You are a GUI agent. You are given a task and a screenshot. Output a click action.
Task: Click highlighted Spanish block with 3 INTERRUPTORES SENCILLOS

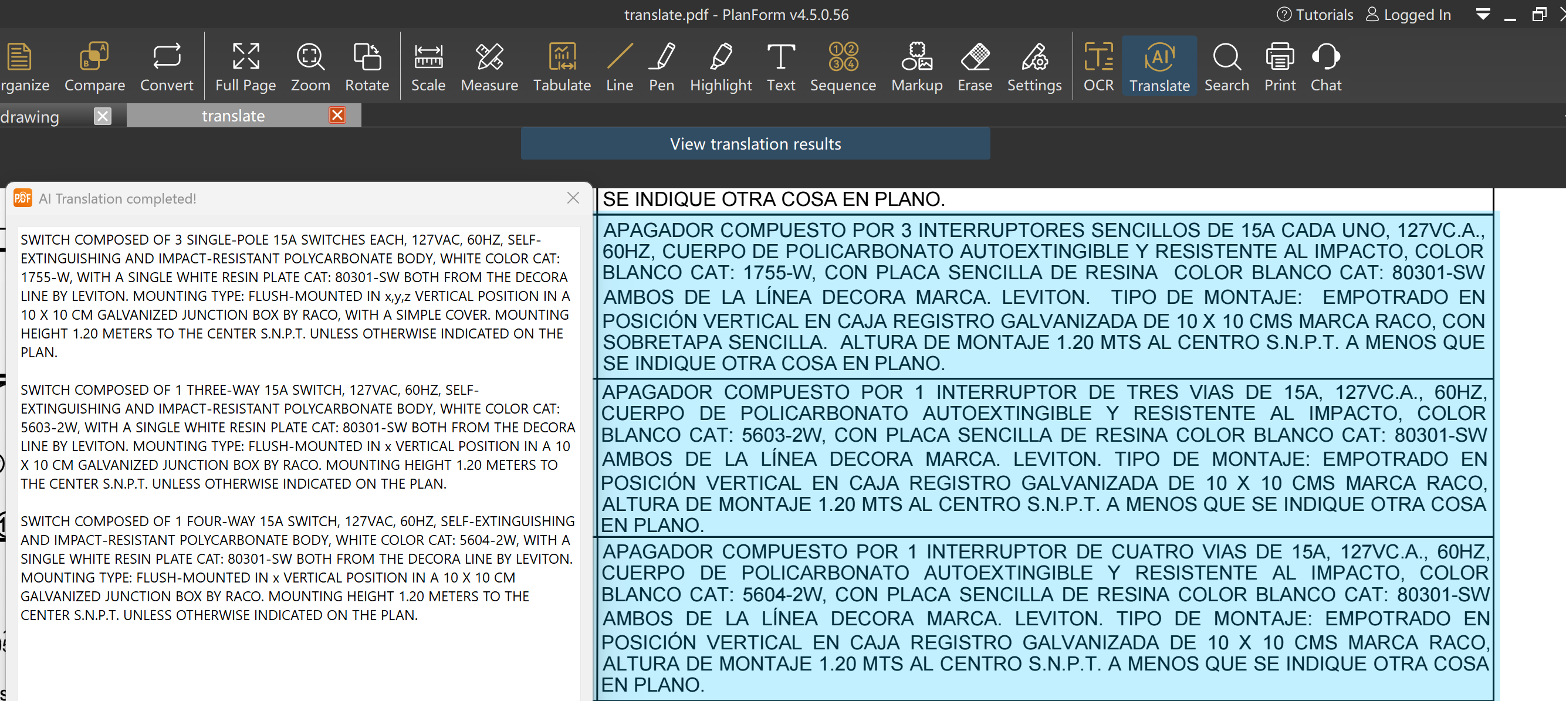(1044, 296)
